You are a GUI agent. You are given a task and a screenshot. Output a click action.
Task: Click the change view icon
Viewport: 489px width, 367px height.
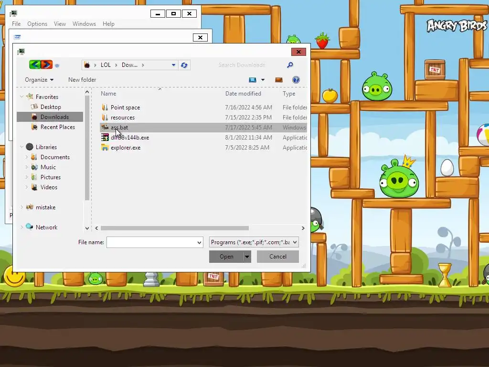click(x=253, y=80)
